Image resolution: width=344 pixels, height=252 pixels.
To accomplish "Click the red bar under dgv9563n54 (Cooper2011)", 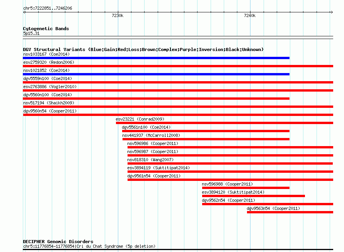I will point(290,212).
